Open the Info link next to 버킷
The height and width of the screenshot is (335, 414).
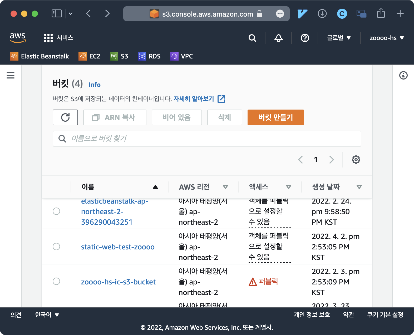tap(94, 85)
